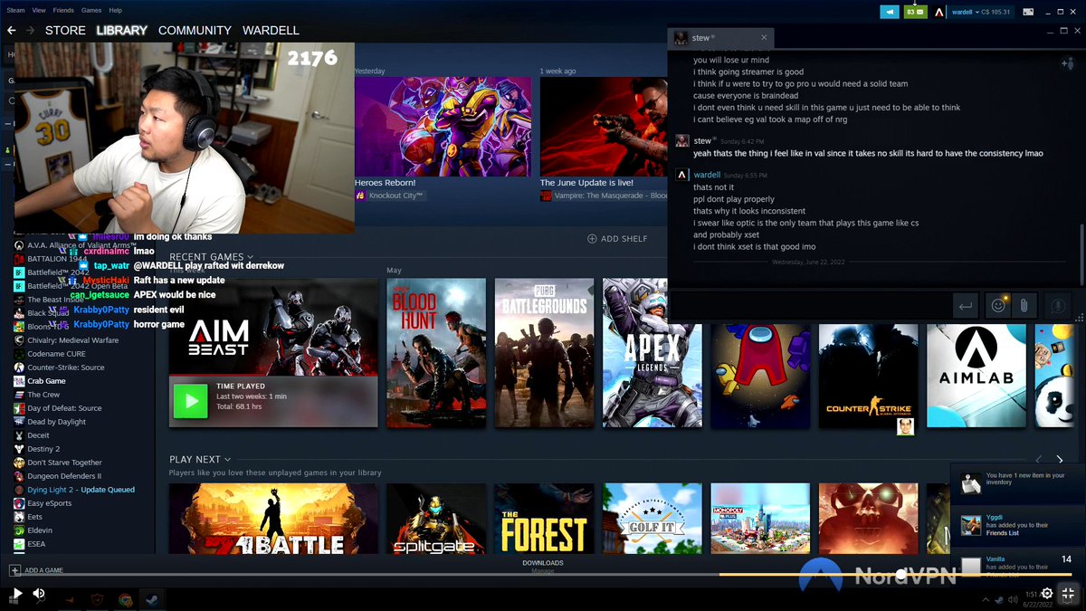Click the green Play button for Aim Beast

(190, 401)
